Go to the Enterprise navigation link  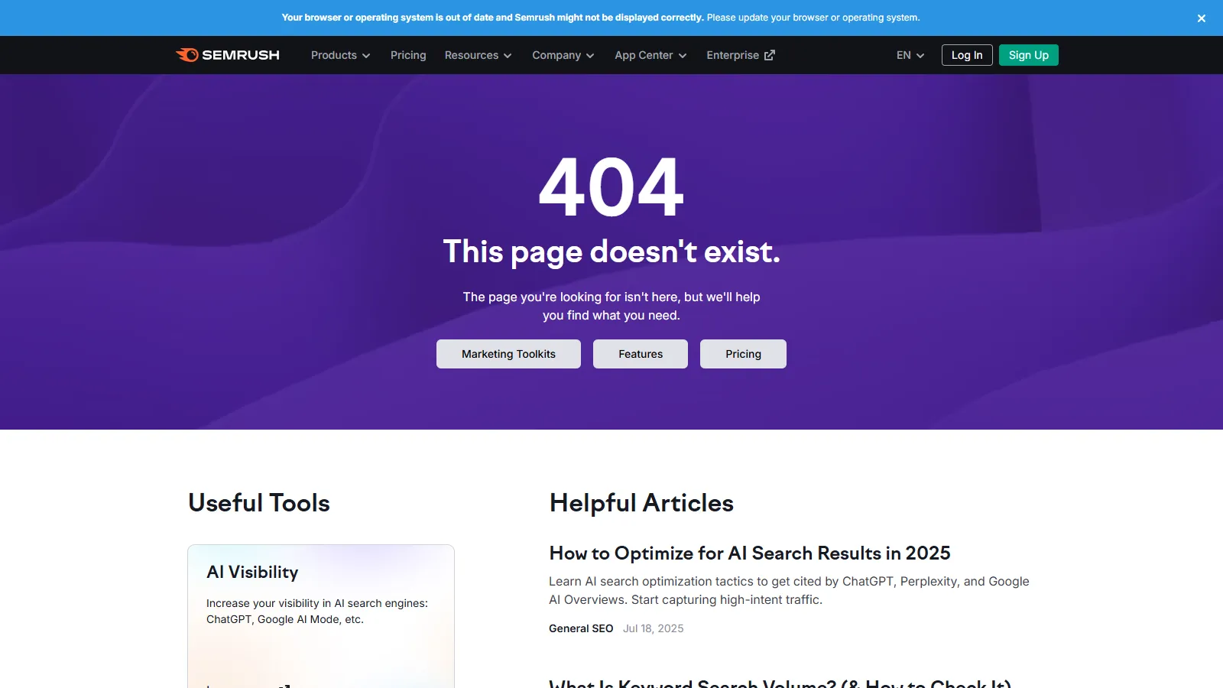732,55
